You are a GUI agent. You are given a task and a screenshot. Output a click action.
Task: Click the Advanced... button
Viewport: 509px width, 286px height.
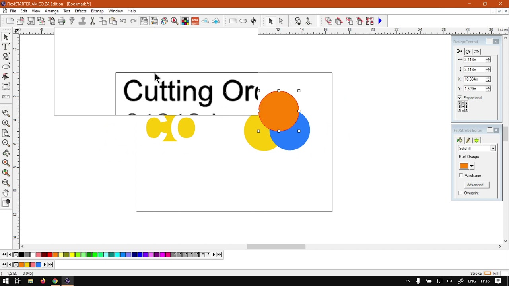pos(476,185)
